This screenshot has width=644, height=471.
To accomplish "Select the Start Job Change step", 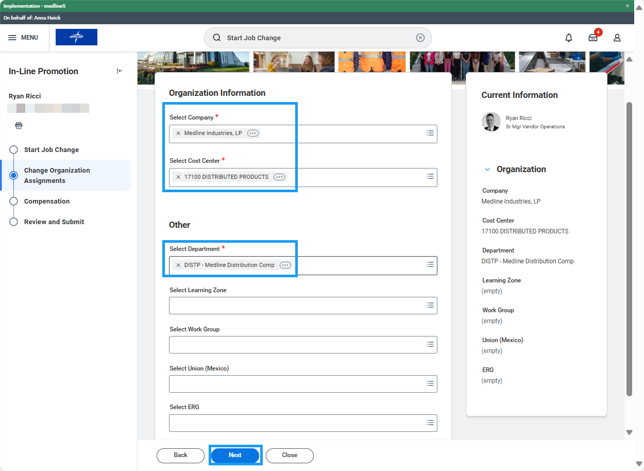I will click(51, 149).
